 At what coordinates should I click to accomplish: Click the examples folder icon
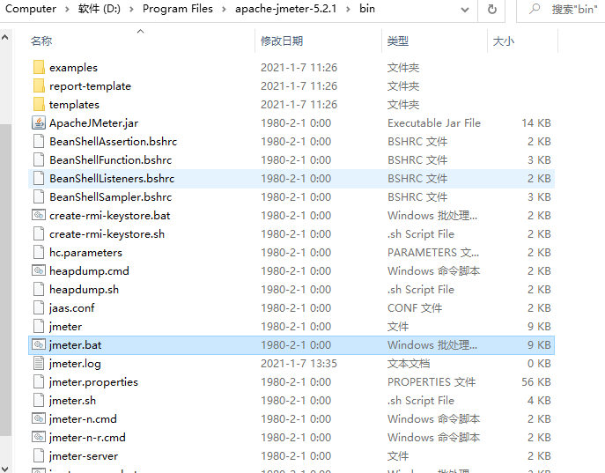[x=39, y=67]
